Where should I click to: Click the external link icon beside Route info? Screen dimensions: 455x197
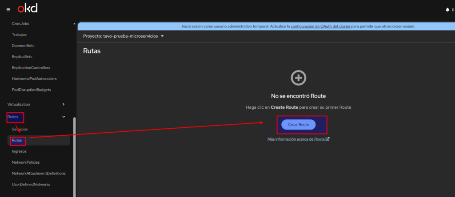pos(327,139)
